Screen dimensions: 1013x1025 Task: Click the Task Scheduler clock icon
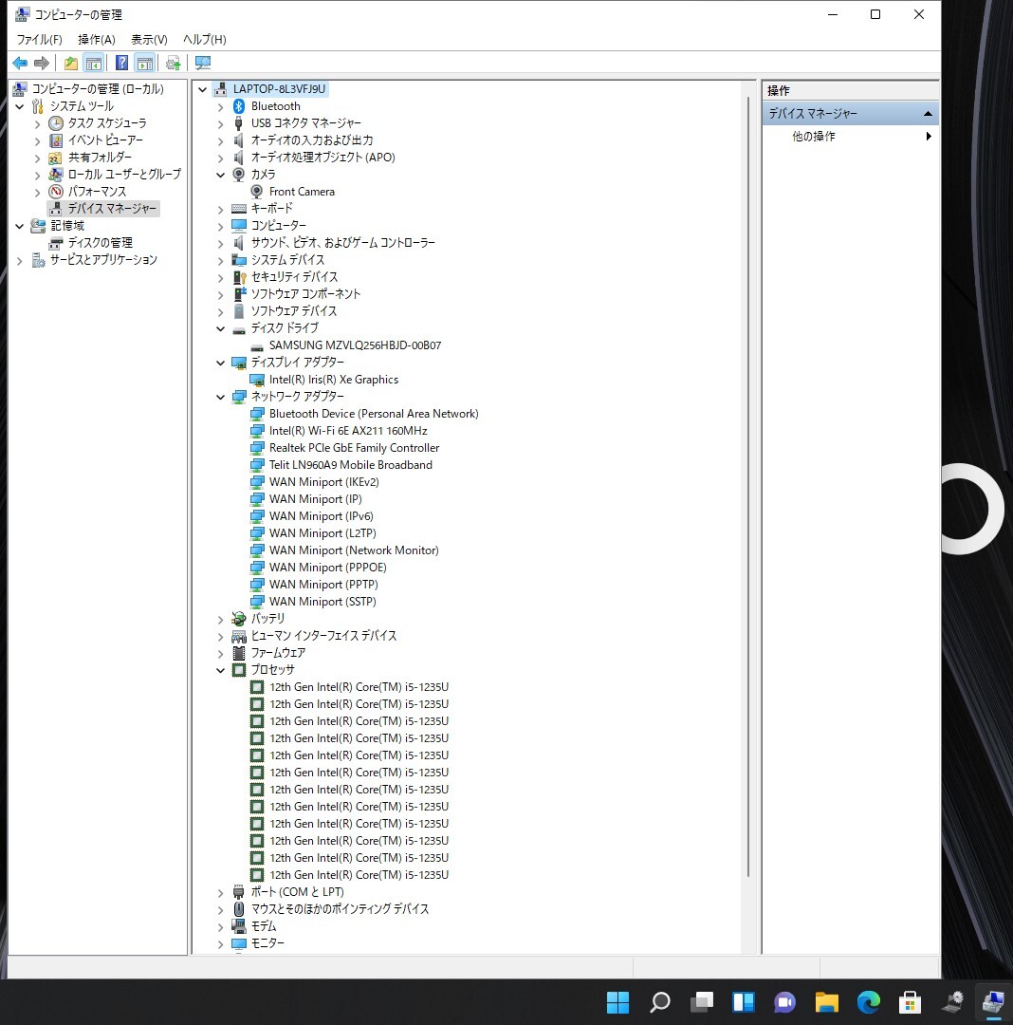pos(56,122)
